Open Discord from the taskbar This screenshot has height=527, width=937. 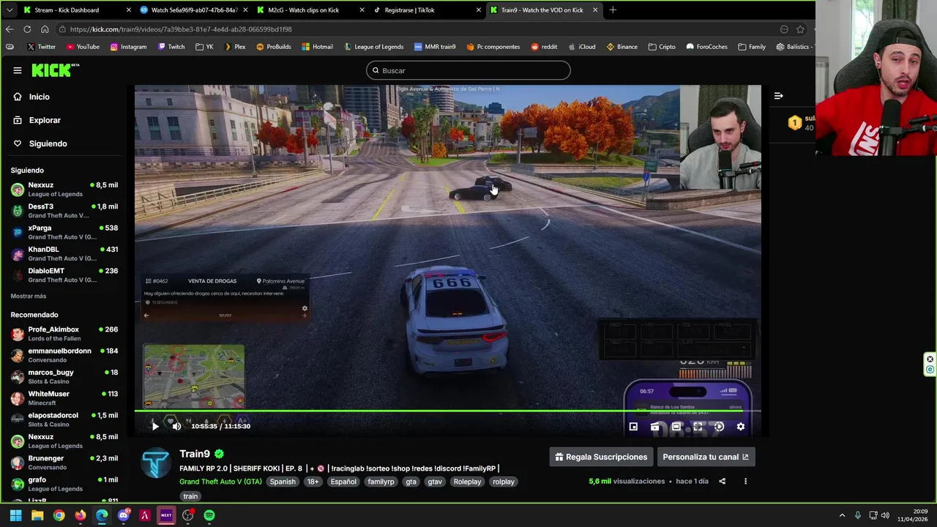[x=123, y=515]
